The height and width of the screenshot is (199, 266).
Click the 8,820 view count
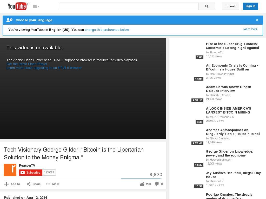coord(156,174)
